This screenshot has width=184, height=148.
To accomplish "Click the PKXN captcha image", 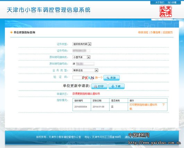I will pyautogui.click(x=88, y=78).
